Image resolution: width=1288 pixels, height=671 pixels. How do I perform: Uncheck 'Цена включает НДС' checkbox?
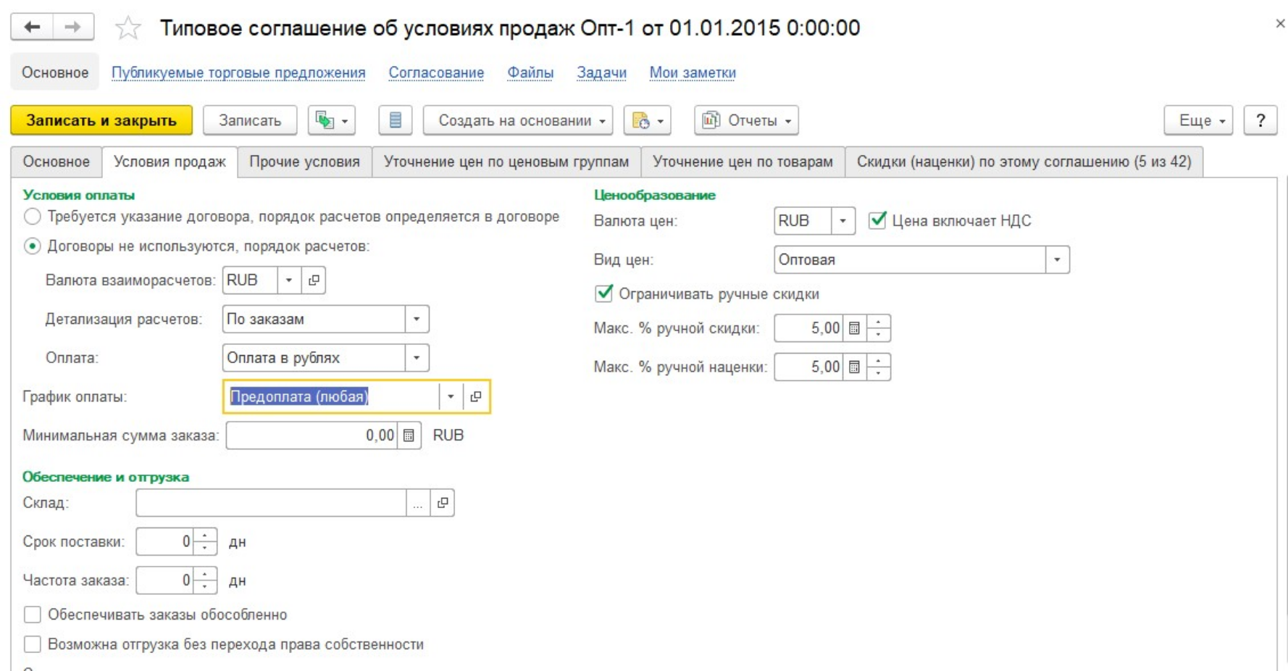(x=877, y=220)
